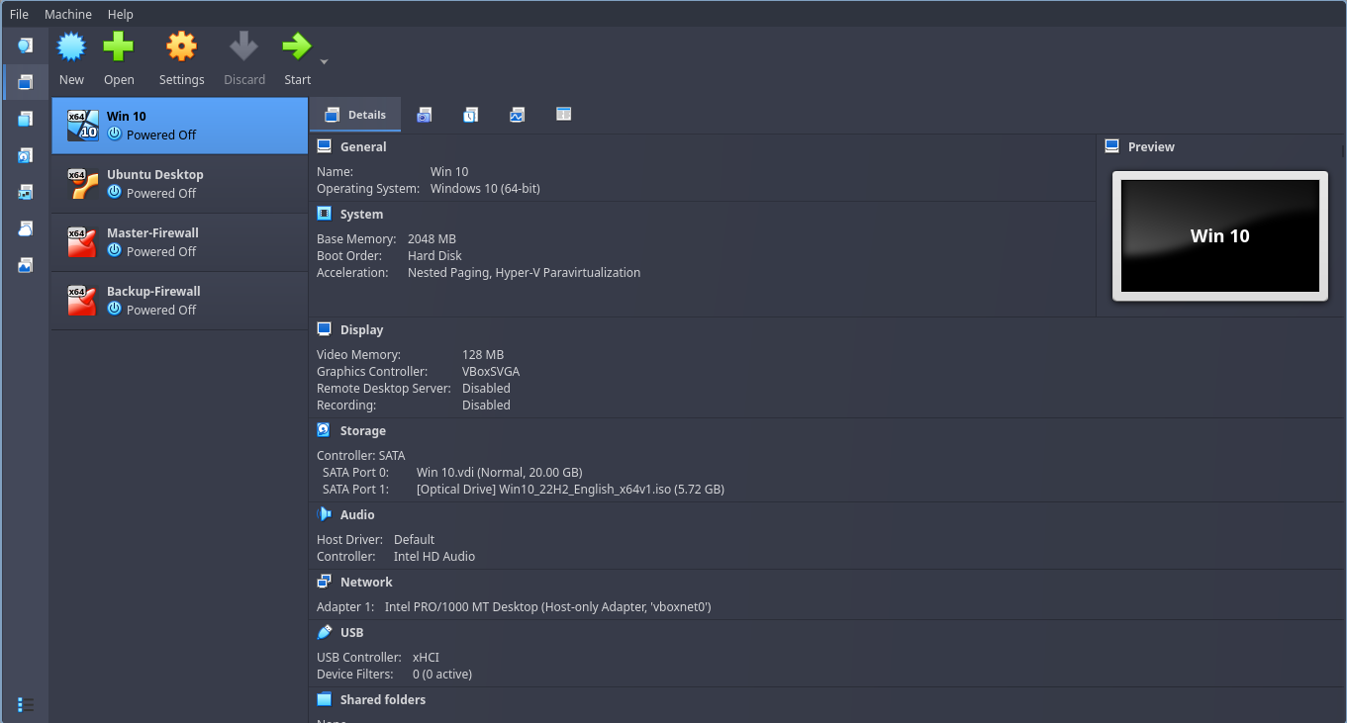Screen dimensions: 1347x723
Task: Open the Snapshots tab camera icon
Action: (424, 115)
